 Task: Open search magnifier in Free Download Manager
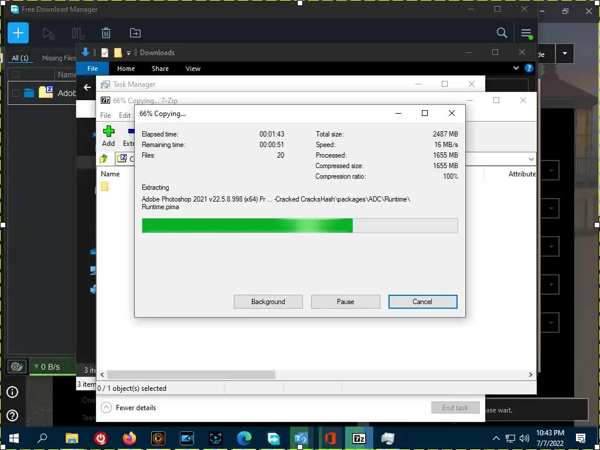pyautogui.click(x=502, y=33)
